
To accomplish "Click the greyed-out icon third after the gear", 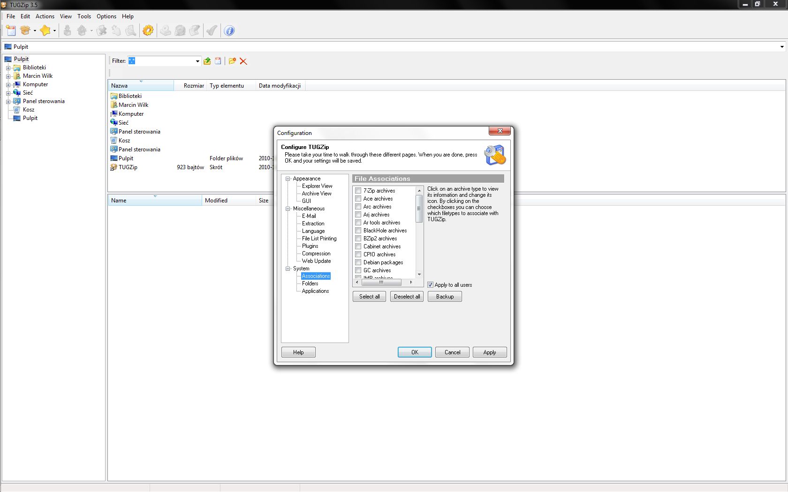I will (195, 30).
